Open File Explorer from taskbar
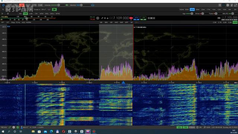Image resolution: width=238 pixels, height=134 pixels. coord(33,131)
